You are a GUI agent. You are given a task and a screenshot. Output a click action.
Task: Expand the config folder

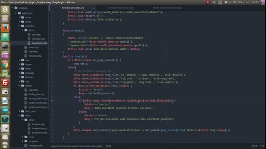click(x=19, y=22)
